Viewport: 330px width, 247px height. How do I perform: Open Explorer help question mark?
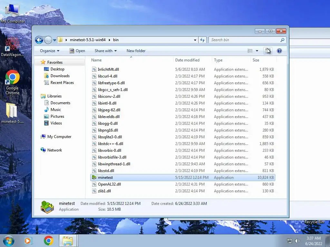[279, 51]
